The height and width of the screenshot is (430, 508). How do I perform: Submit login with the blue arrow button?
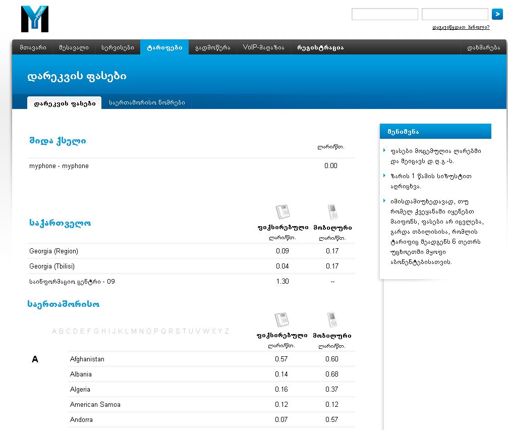(x=497, y=14)
